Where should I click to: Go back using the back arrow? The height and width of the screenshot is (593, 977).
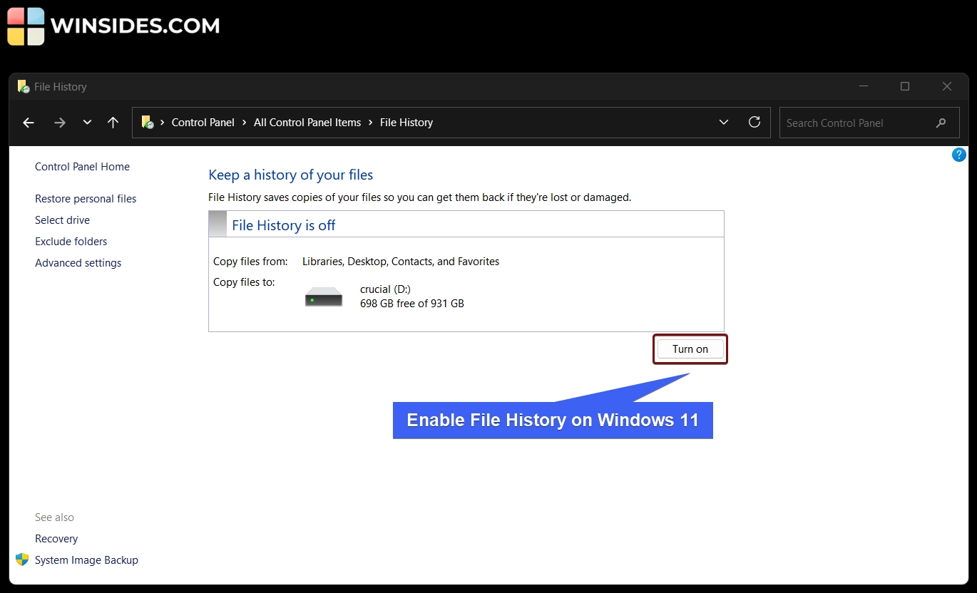28,122
